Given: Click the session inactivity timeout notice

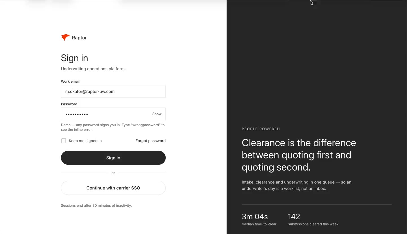Looking at the screenshot, I should pyautogui.click(x=96, y=206).
